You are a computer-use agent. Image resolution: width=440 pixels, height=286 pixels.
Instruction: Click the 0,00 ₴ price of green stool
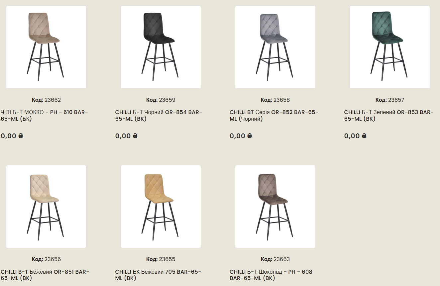tap(355, 136)
